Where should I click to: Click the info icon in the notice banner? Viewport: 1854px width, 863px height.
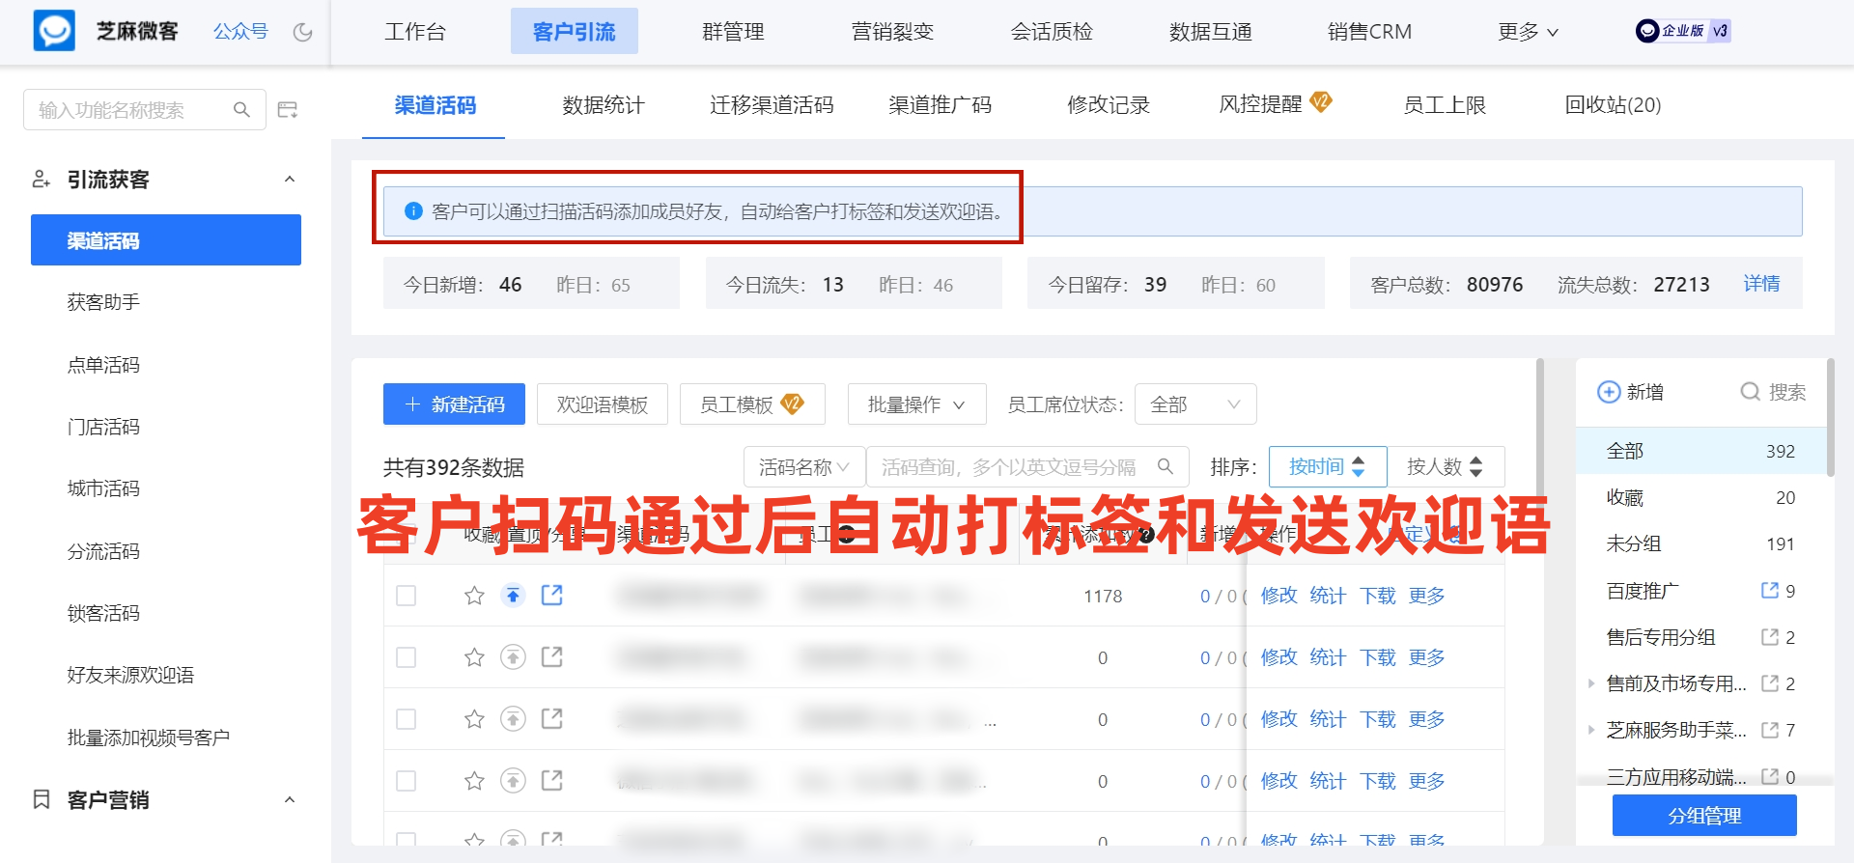click(x=413, y=211)
